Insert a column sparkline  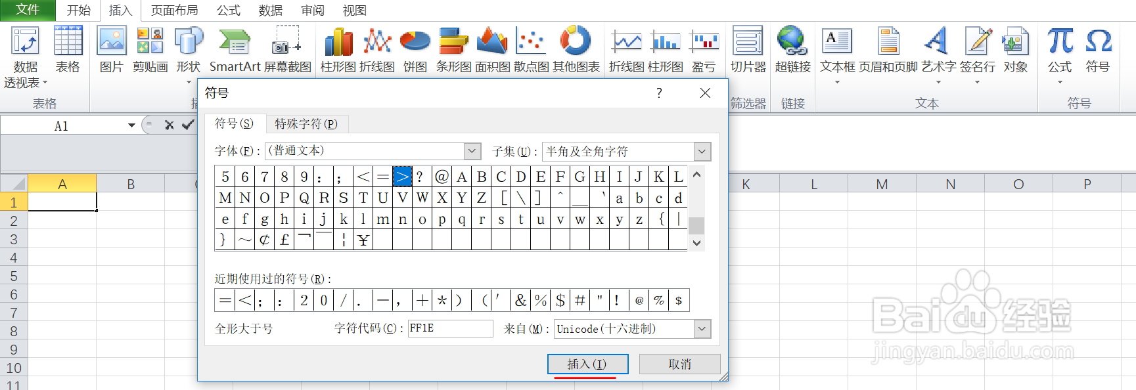(665, 50)
